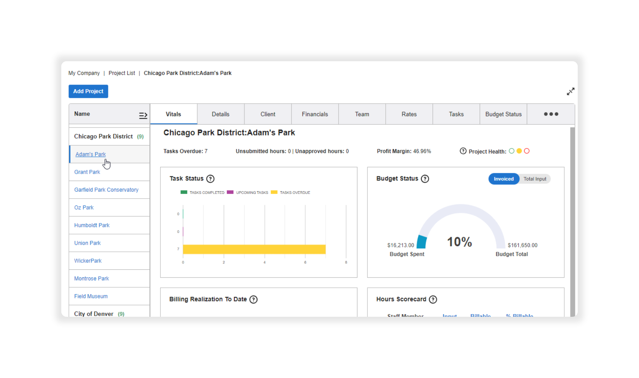Collapse the Chicago Park District group
The width and height of the screenshot is (639, 378).
click(103, 137)
